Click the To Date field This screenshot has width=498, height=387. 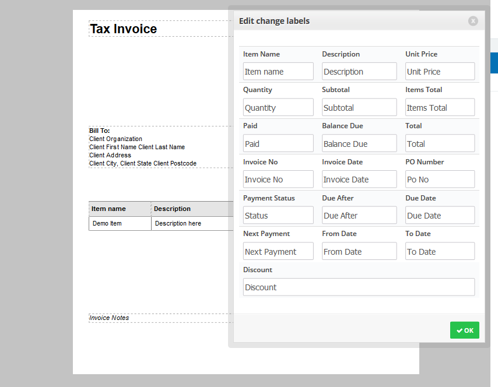point(440,252)
